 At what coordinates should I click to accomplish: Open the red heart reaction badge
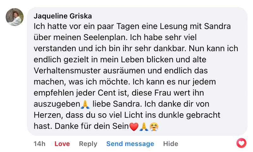[241, 144]
